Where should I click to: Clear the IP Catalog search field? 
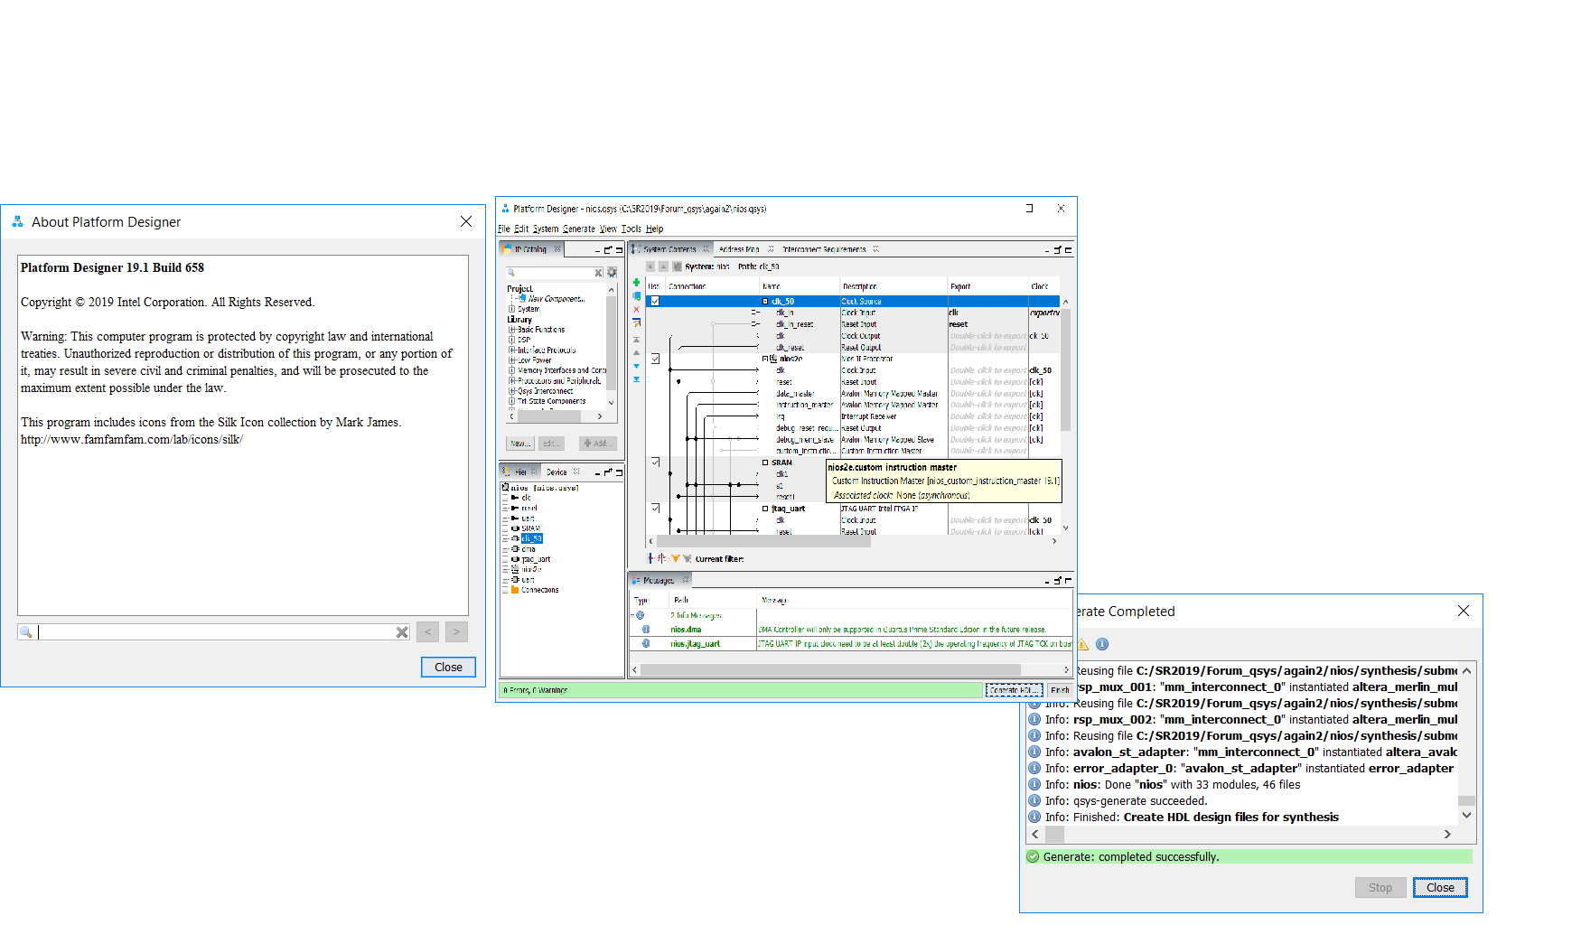(x=598, y=272)
